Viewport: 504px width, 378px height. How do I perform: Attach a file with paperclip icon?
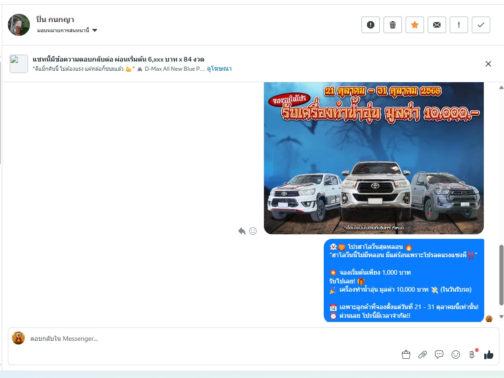tap(422, 355)
